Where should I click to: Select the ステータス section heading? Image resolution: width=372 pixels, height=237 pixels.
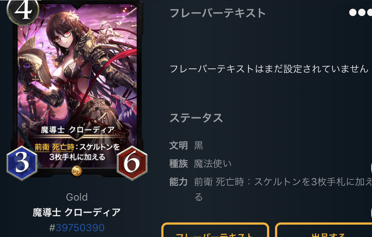point(196,118)
